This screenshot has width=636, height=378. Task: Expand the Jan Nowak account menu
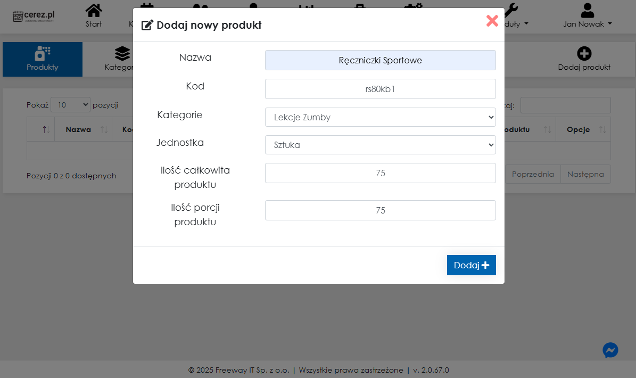(587, 23)
